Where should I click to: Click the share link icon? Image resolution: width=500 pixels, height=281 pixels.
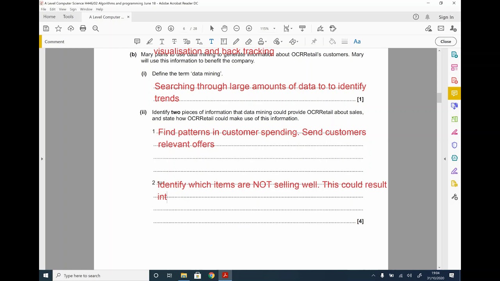tap(429, 28)
